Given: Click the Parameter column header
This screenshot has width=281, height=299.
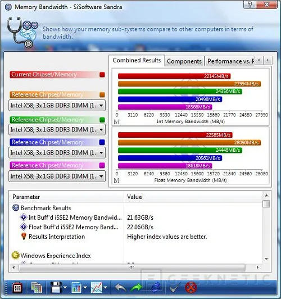Looking at the screenshot, I should pos(66,197).
